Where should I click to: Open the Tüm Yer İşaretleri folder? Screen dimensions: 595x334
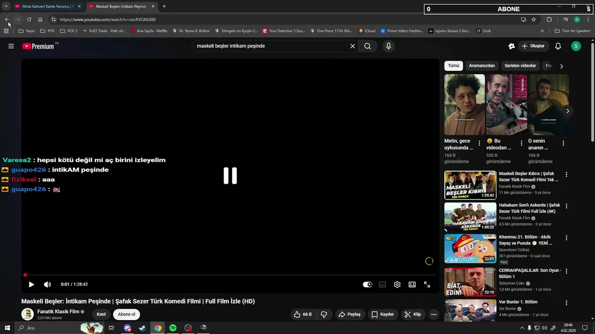pyautogui.click(x=572, y=31)
